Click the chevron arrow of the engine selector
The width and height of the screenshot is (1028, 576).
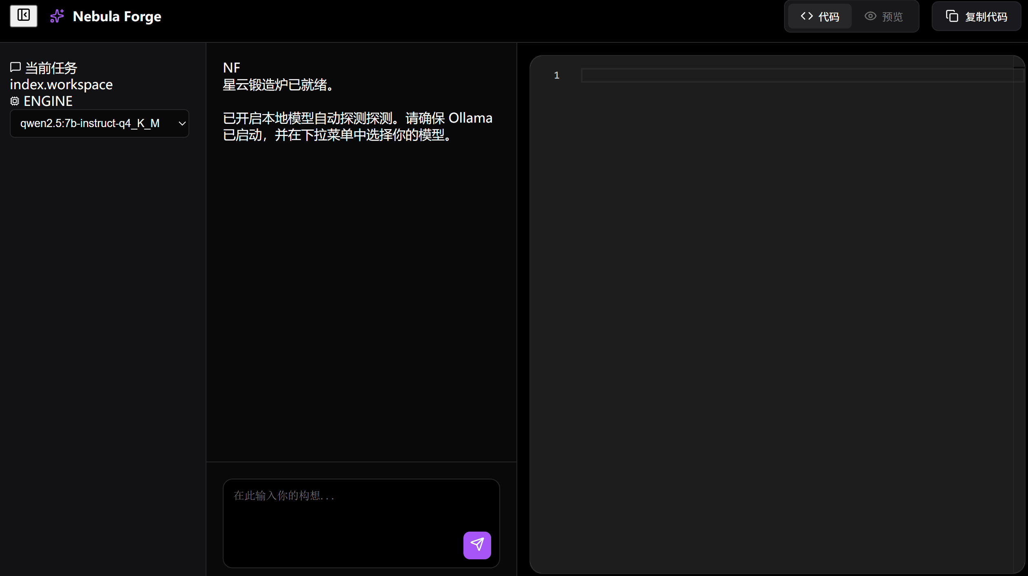pos(182,123)
